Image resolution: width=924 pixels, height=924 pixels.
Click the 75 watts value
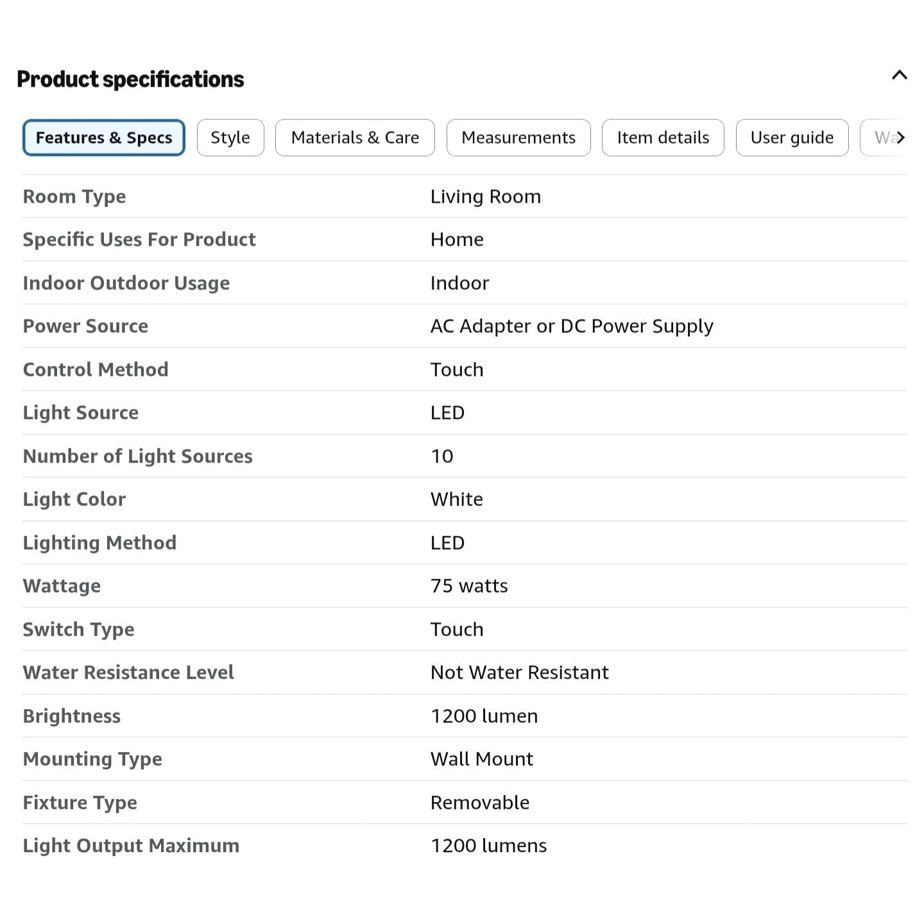pyautogui.click(x=469, y=586)
